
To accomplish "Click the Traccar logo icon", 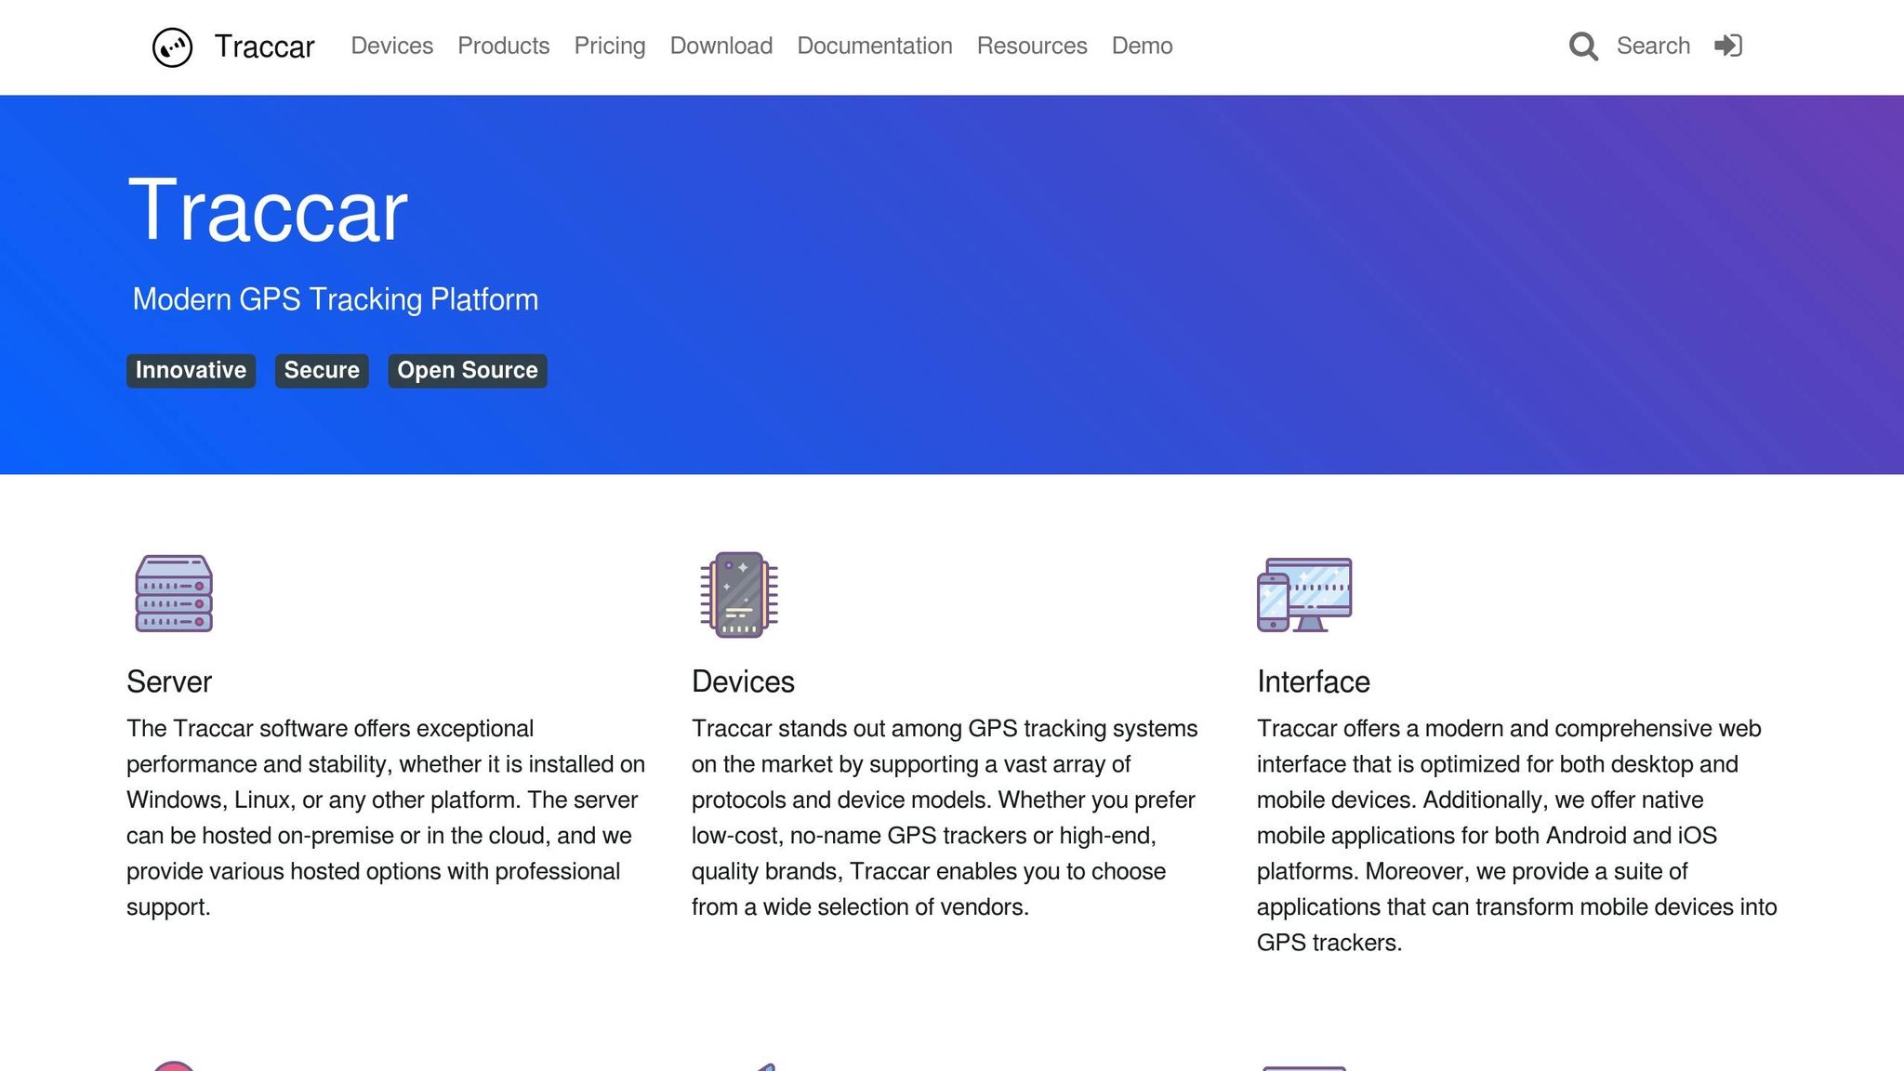I will pyautogui.click(x=172, y=46).
